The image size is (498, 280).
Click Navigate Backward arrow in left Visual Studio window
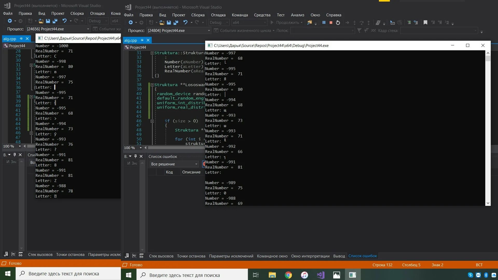tap(10, 21)
